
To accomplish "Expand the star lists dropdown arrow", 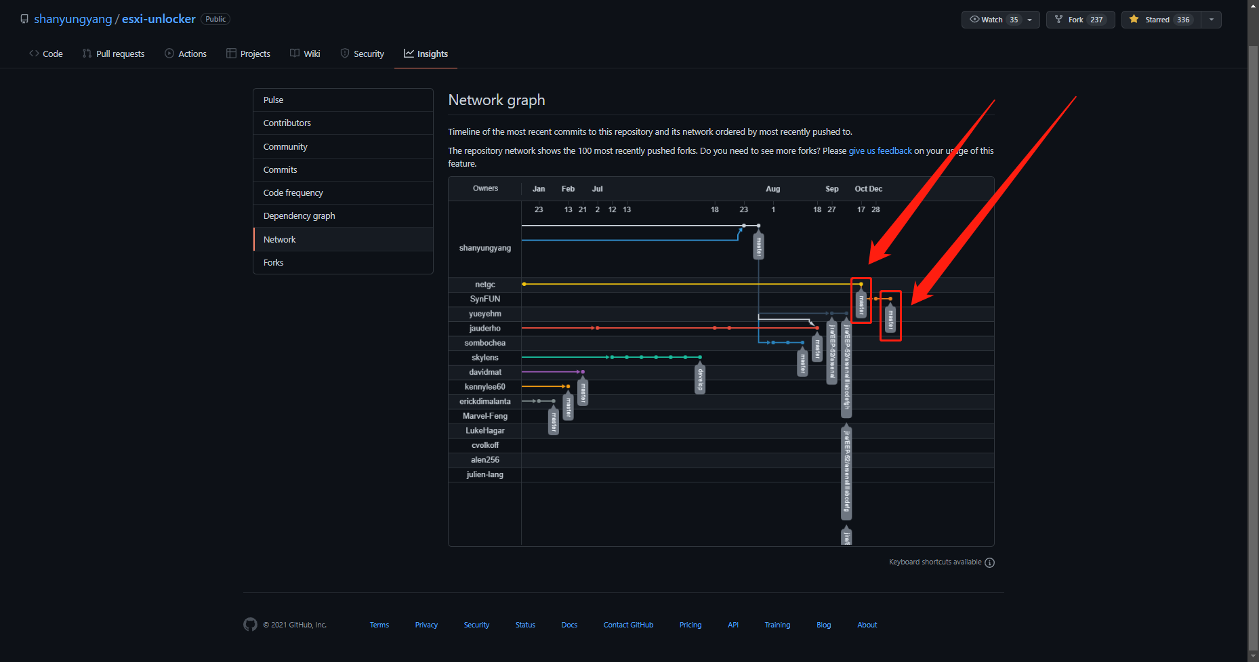I will (1212, 20).
